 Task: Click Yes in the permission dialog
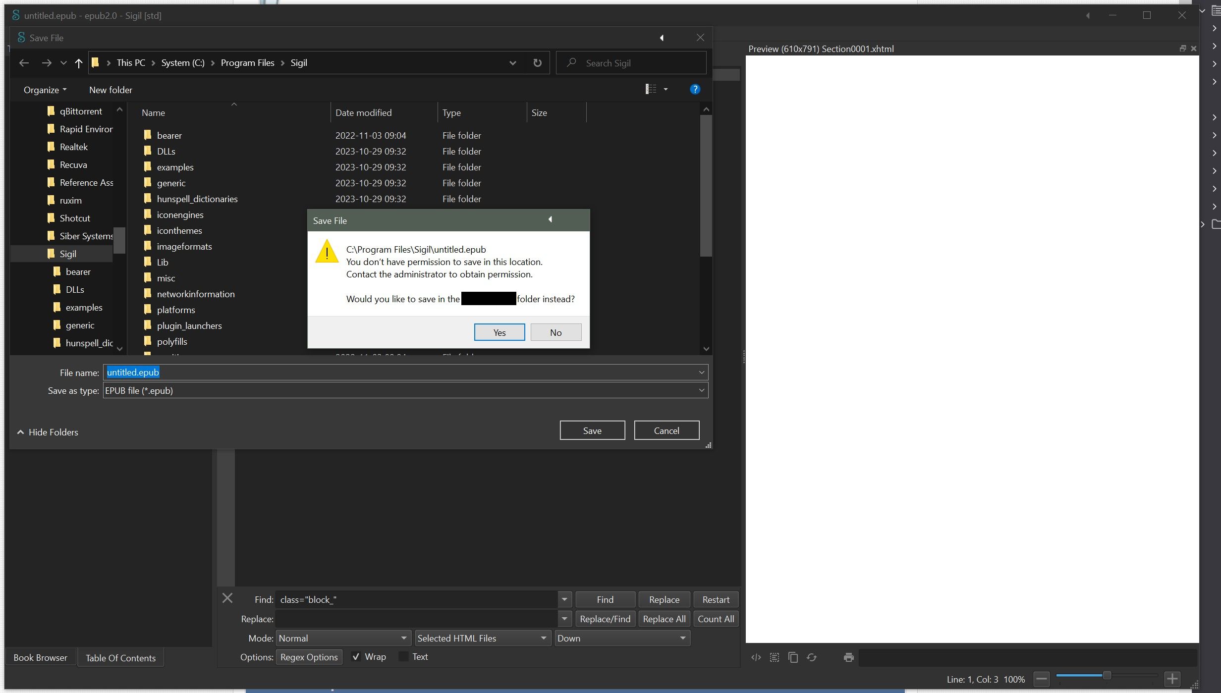point(499,332)
